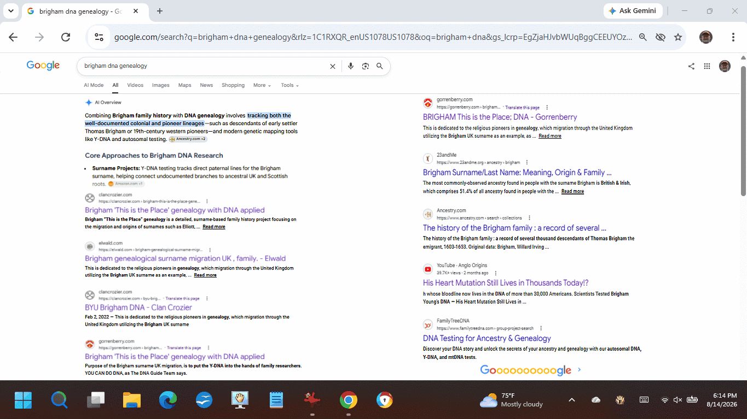Image resolution: width=747 pixels, height=419 pixels.
Task: Show hidden system tray icons
Action: [572, 400]
